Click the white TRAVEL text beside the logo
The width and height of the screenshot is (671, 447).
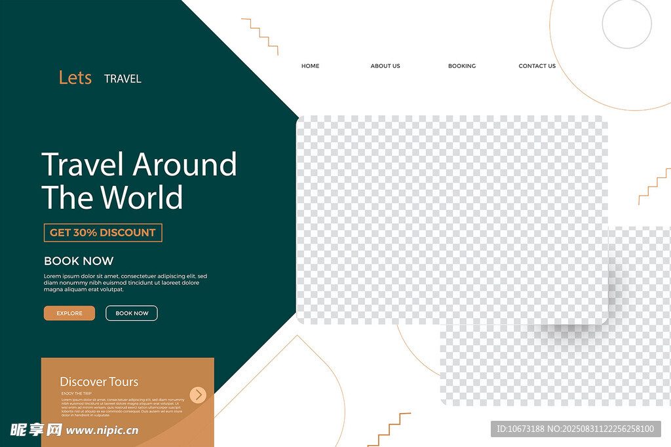tap(123, 79)
